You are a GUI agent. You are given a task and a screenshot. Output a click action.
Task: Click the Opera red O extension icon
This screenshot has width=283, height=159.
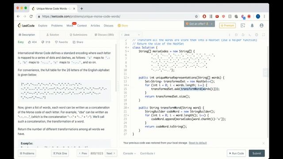click(x=204, y=16)
